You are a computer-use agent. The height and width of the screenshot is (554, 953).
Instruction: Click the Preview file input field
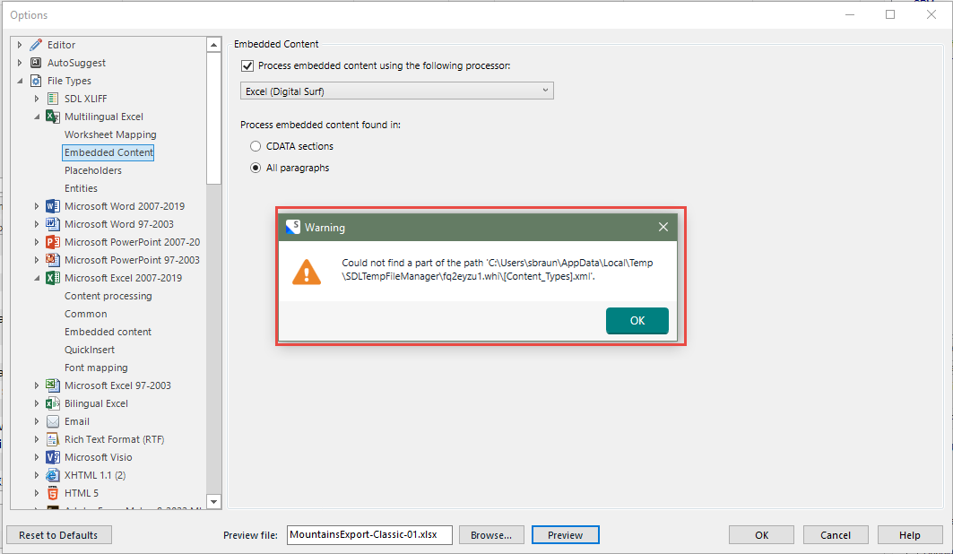pos(369,535)
